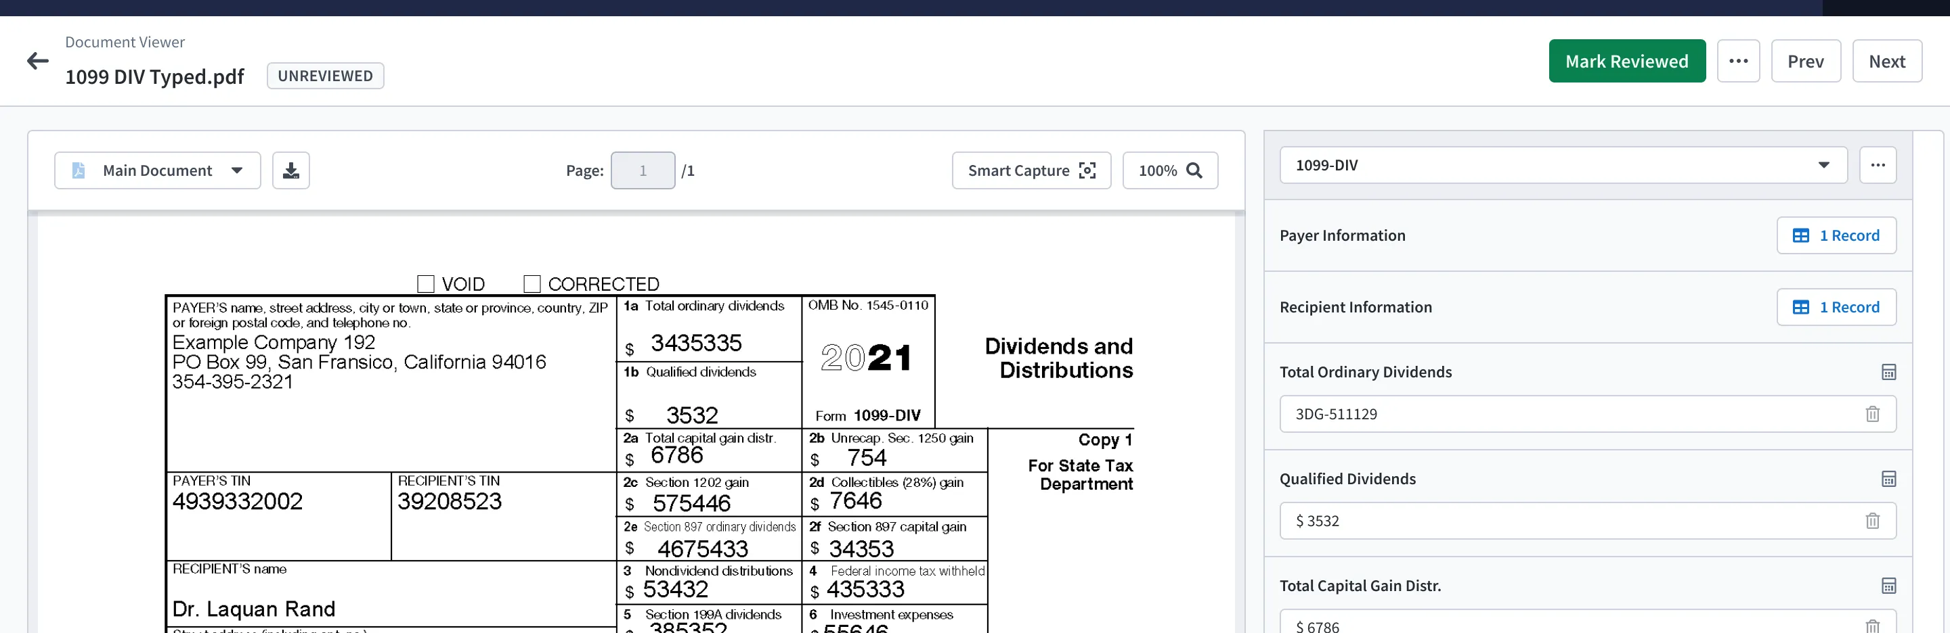Delete the Total Ordinary Dividends value

tap(1872, 415)
